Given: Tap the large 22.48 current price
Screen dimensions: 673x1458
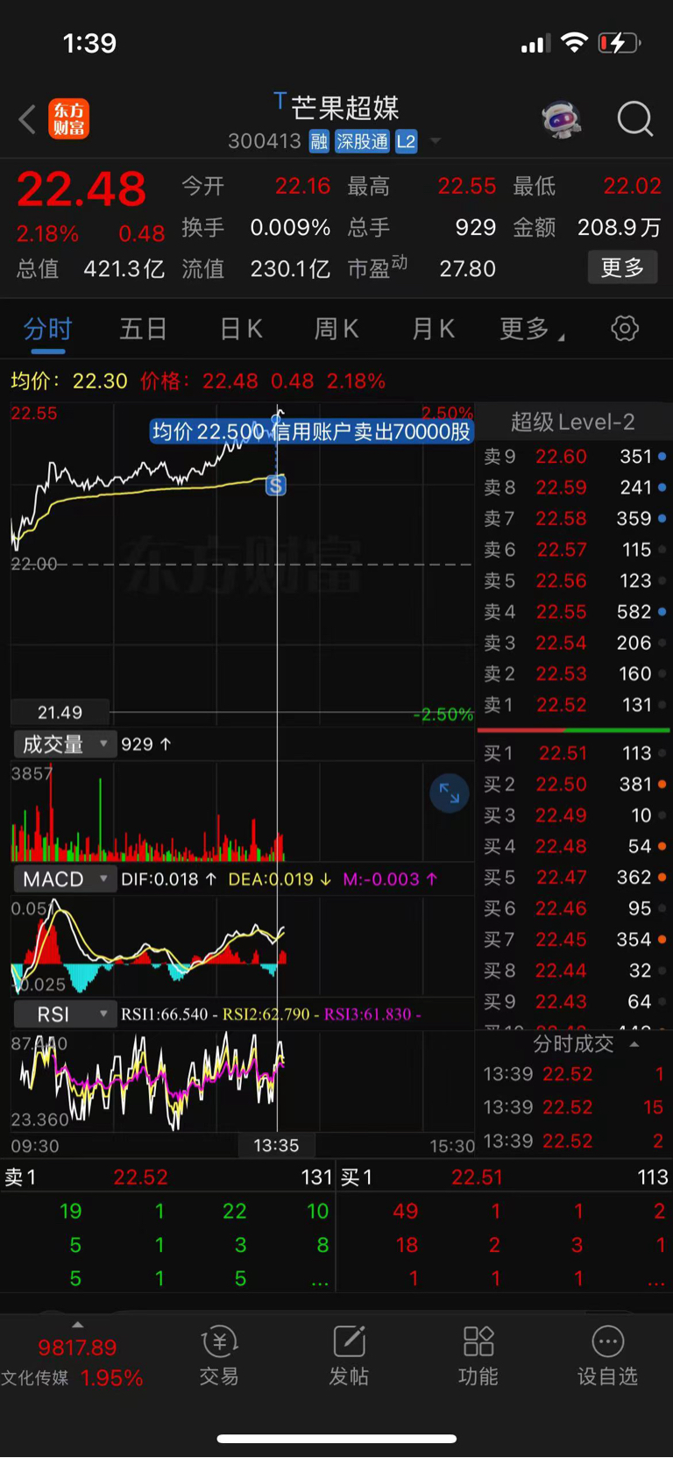Looking at the screenshot, I should (x=81, y=189).
